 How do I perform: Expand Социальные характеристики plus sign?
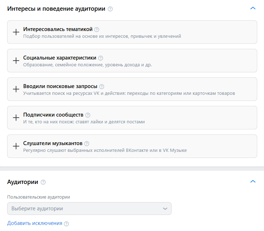pyautogui.click(x=16, y=61)
